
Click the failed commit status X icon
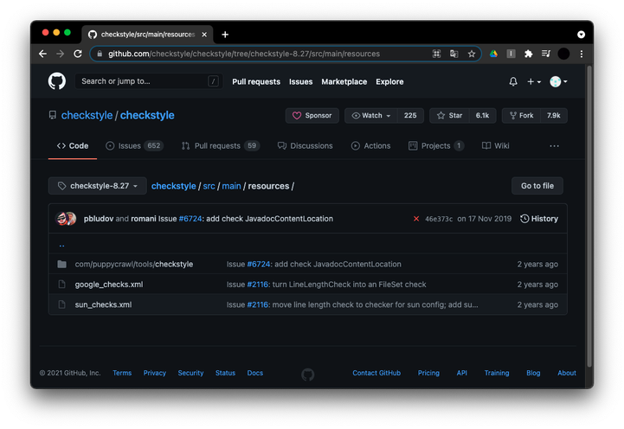pyautogui.click(x=416, y=219)
